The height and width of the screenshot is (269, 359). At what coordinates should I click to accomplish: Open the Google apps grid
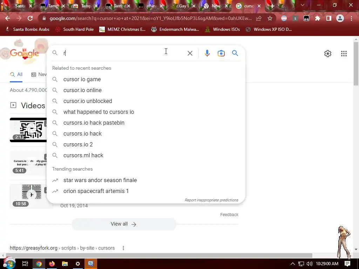coord(344,54)
